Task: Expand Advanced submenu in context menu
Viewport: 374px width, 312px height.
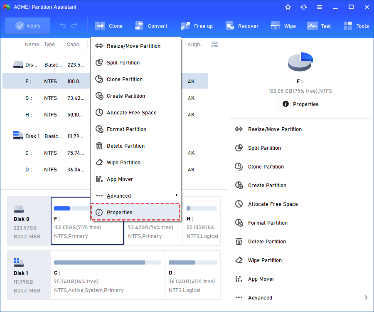Action: [x=135, y=196]
